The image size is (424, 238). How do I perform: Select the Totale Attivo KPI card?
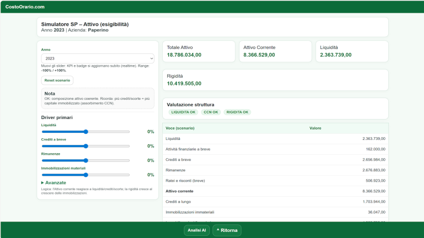click(x=198, y=51)
